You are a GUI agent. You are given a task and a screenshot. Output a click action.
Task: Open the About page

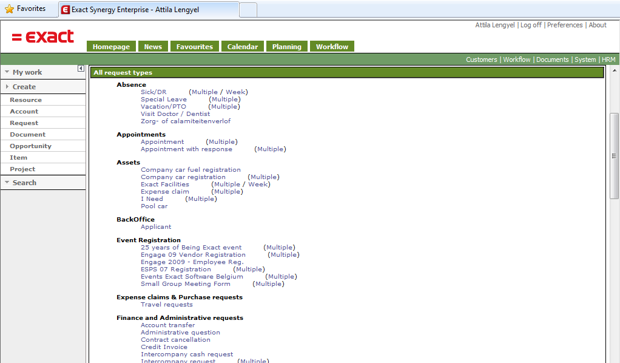point(598,25)
